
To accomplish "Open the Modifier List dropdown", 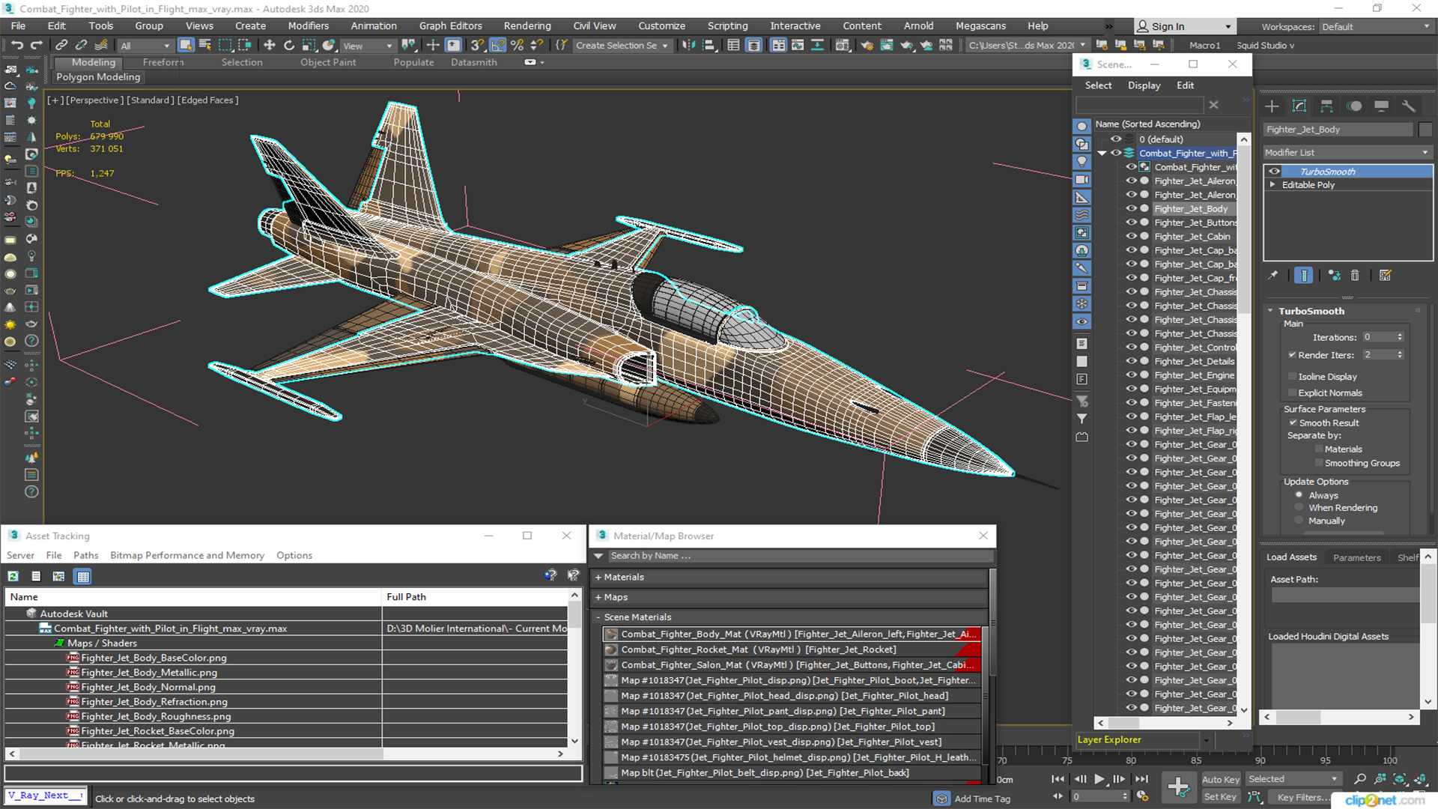I will click(1347, 153).
